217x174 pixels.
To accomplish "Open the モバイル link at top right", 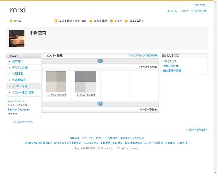I will [172, 11].
